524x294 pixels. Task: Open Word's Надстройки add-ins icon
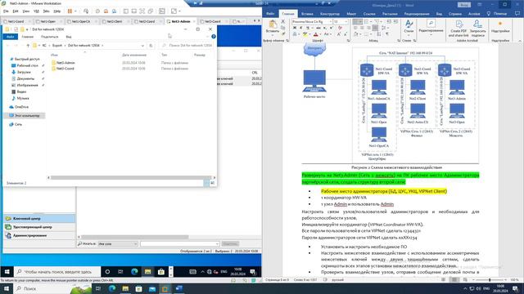pos(500,27)
